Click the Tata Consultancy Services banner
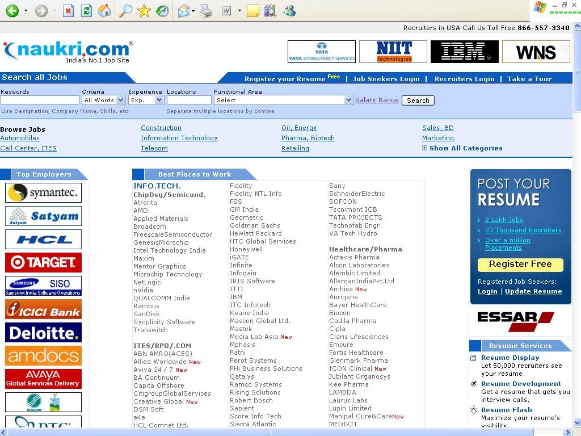 tap(322, 52)
